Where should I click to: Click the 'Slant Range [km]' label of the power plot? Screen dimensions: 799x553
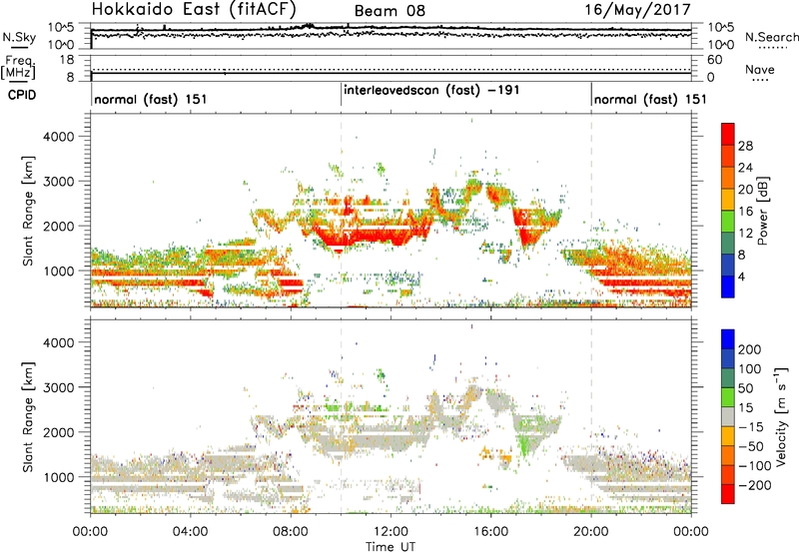(28, 211)
